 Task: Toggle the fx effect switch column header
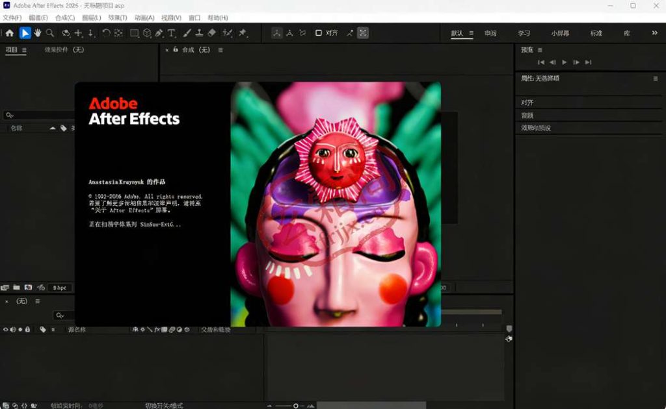(x=157, y=329)
